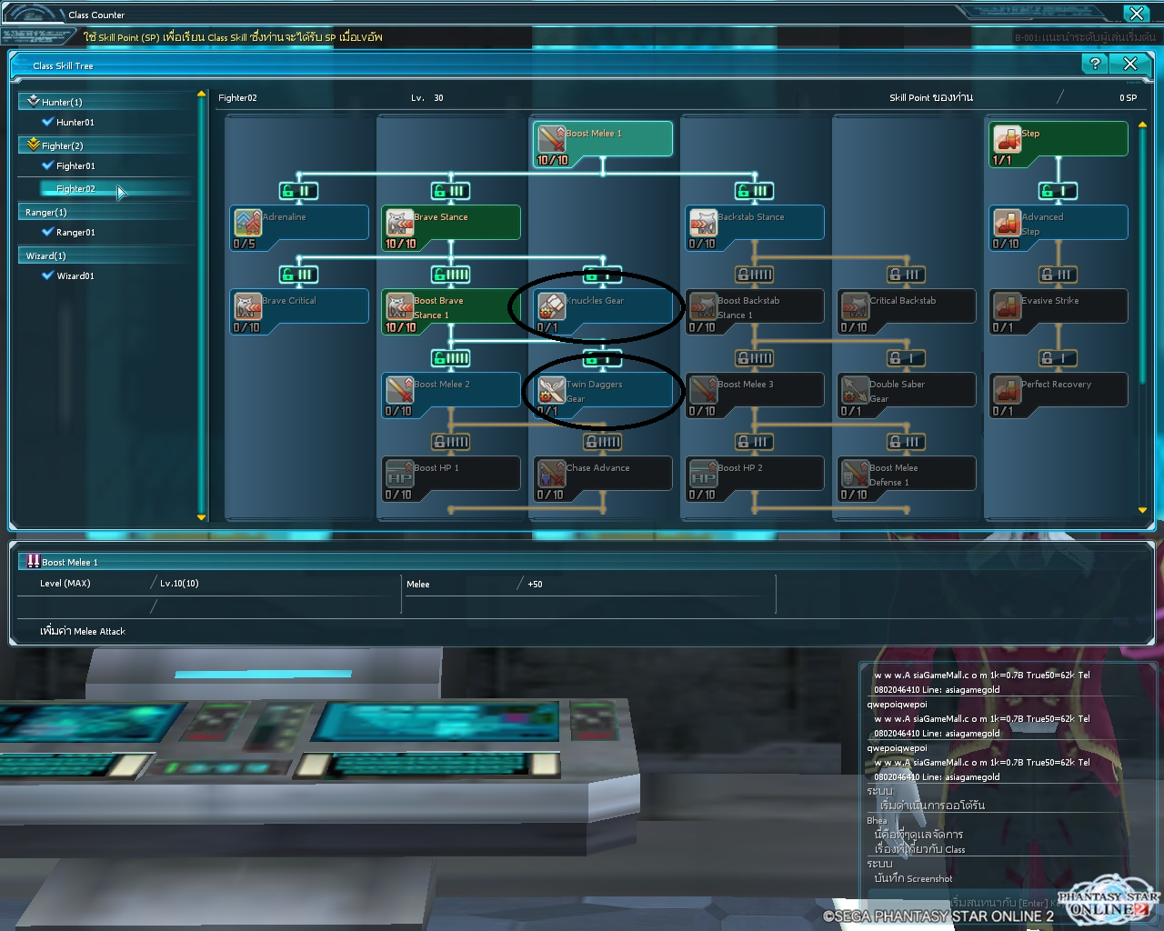This screenshot has height=931, width=1164.
Task: Open the Wizard01 skill tree
Action: [x=75, y=276]
